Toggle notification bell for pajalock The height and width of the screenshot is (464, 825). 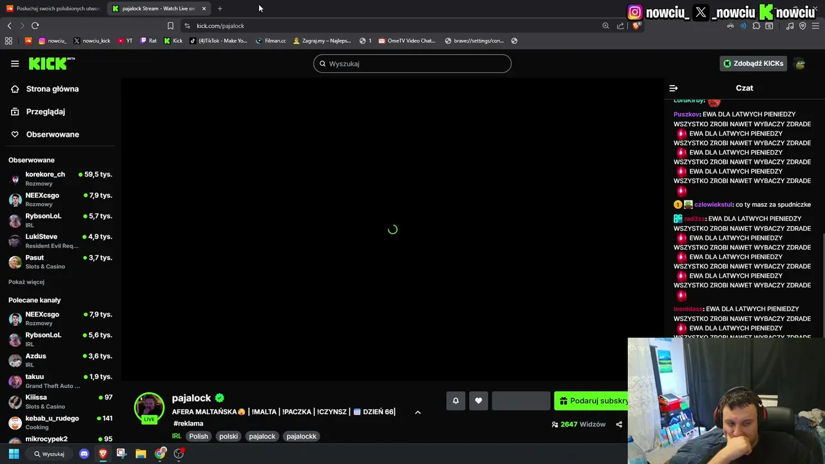tap(456, 401)
